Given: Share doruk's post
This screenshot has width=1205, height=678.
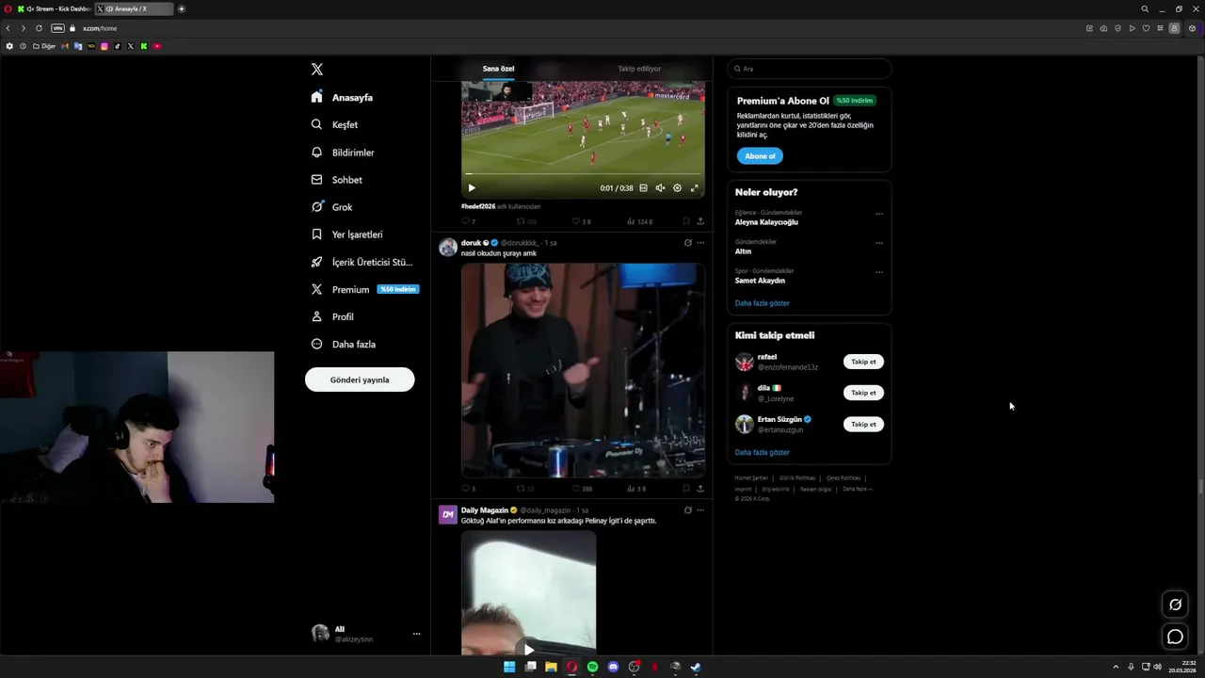Looking at the screenshot, I should (700, 489).
